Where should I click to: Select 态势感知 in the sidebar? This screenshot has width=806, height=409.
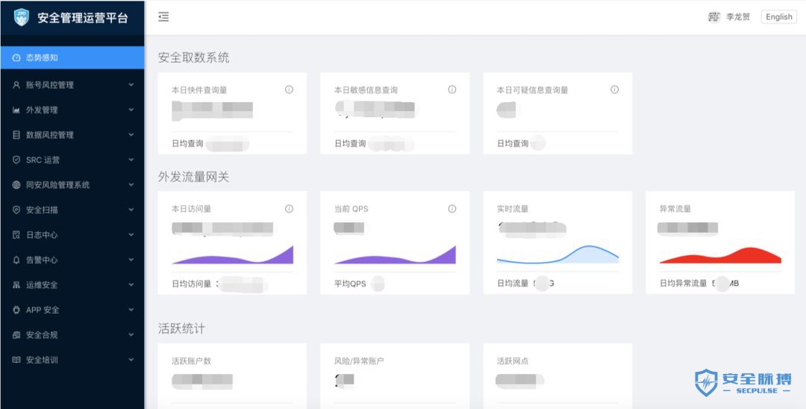pyautogui.click(x=42, y=57)
